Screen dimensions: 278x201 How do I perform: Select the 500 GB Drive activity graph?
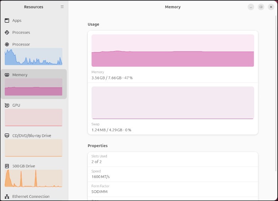pos(33,178)
